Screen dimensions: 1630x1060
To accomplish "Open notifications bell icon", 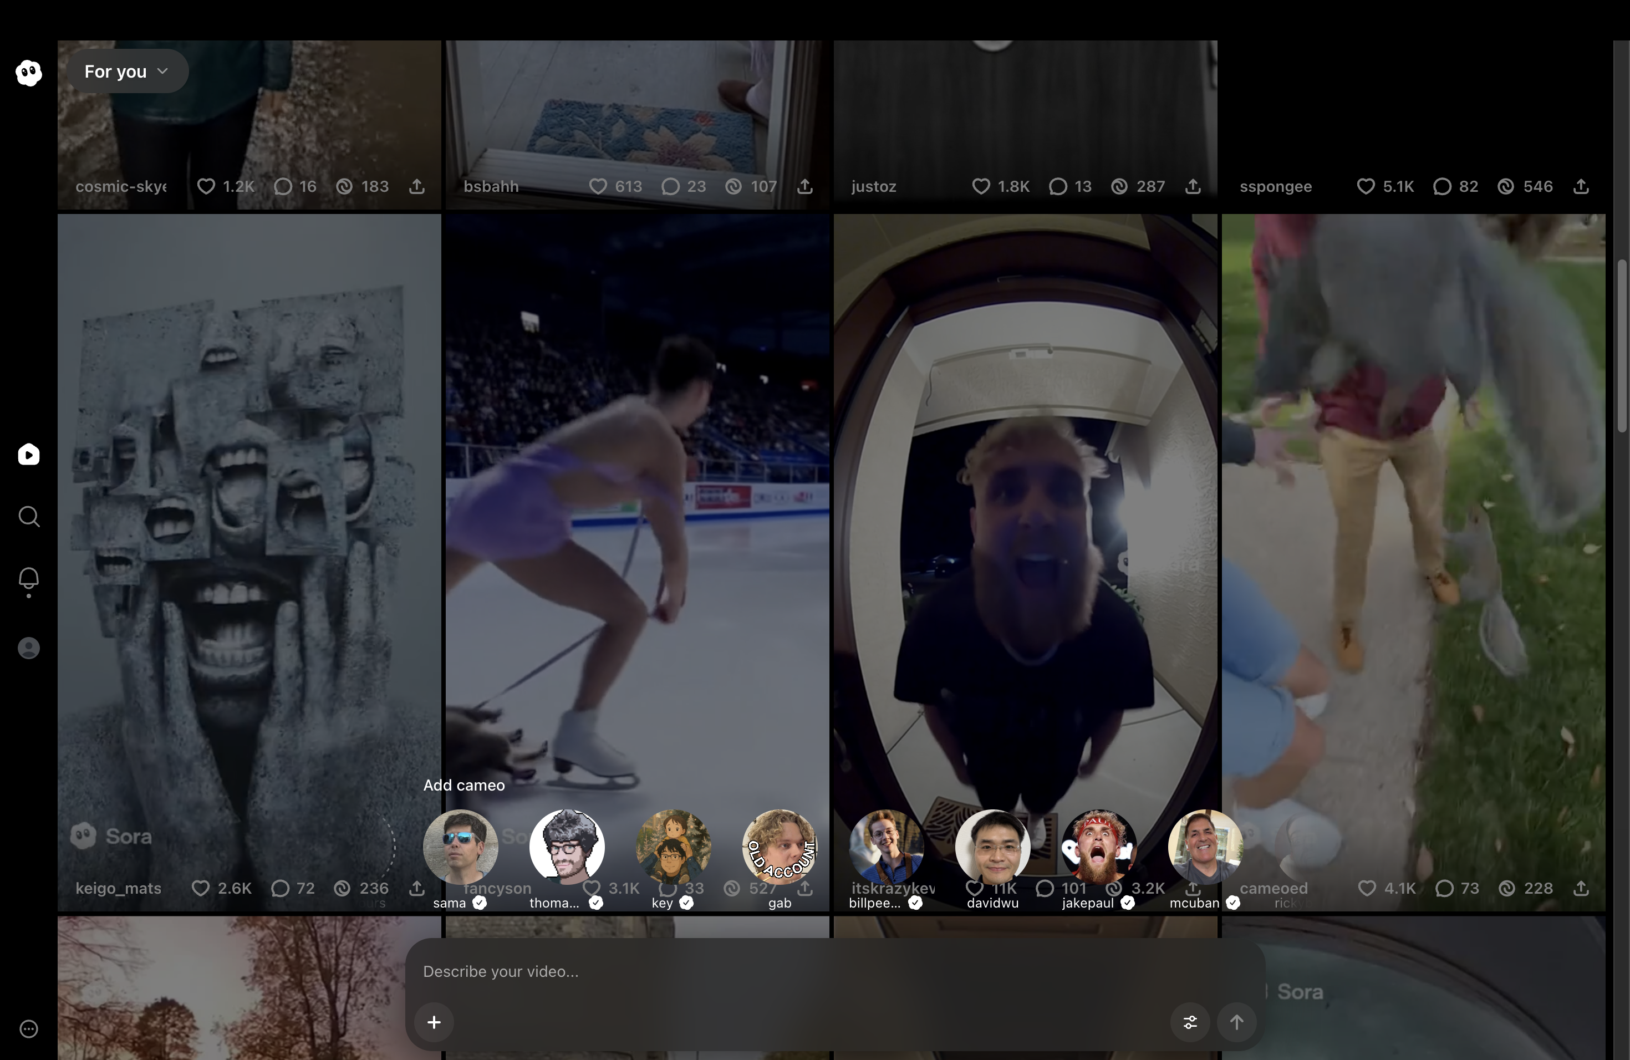I will 29,579.
